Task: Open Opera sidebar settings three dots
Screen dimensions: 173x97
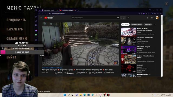Action: (x=36, y=75)
